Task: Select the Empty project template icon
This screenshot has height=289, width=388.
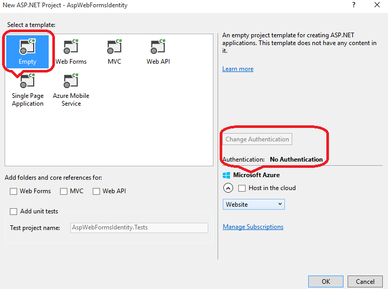Action: click(x=27, y=47)
